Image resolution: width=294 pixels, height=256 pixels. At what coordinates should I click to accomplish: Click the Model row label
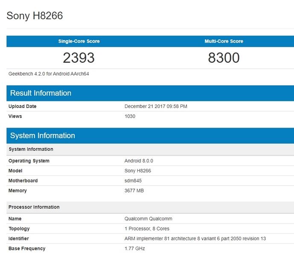15,171
